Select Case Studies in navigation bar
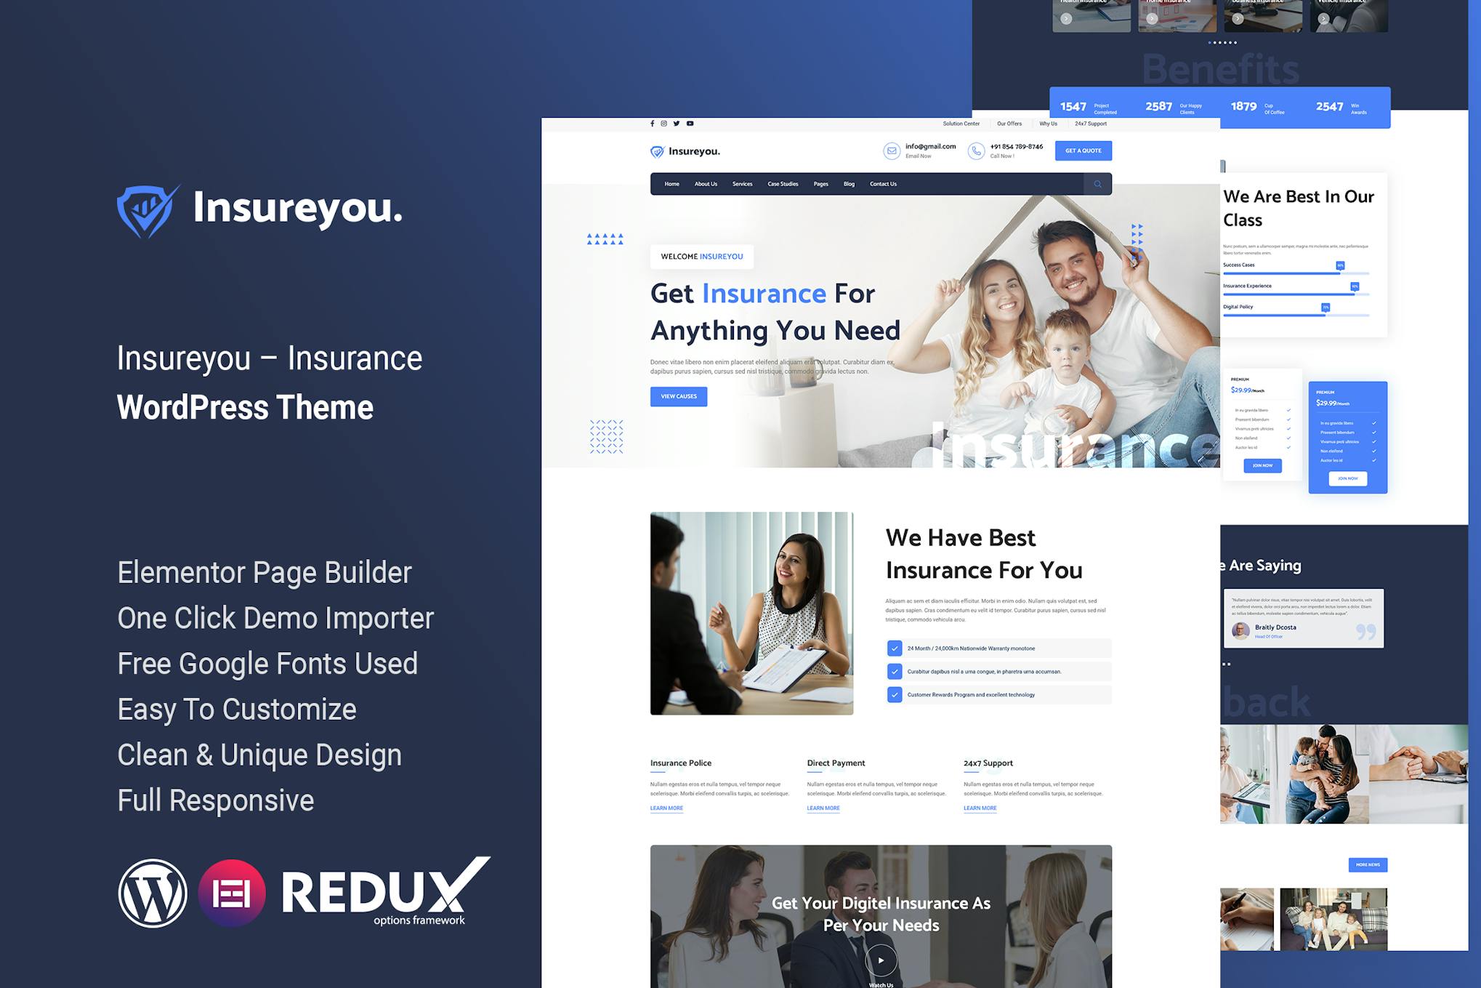Image resolution: width=1481 pixels, height=988 pixels. point(783,184)
